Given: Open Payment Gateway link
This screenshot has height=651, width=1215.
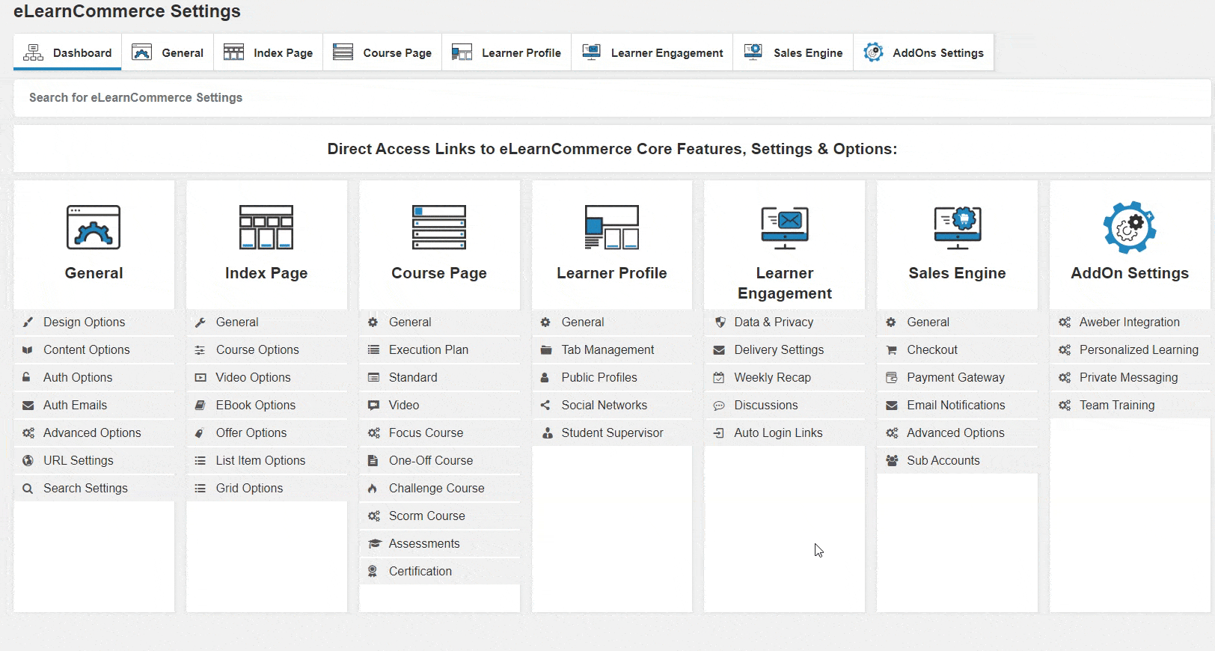Looking at the screenshot, I should (958, 378).
